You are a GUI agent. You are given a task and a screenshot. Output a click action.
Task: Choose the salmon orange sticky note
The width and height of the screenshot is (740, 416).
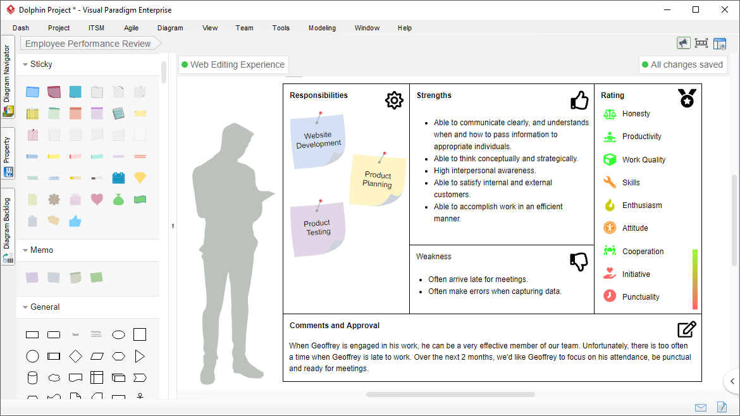tap(75, 113)
